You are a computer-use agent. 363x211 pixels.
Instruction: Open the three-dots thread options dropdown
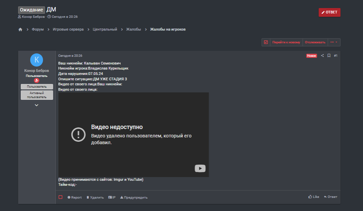pos(334,42)
